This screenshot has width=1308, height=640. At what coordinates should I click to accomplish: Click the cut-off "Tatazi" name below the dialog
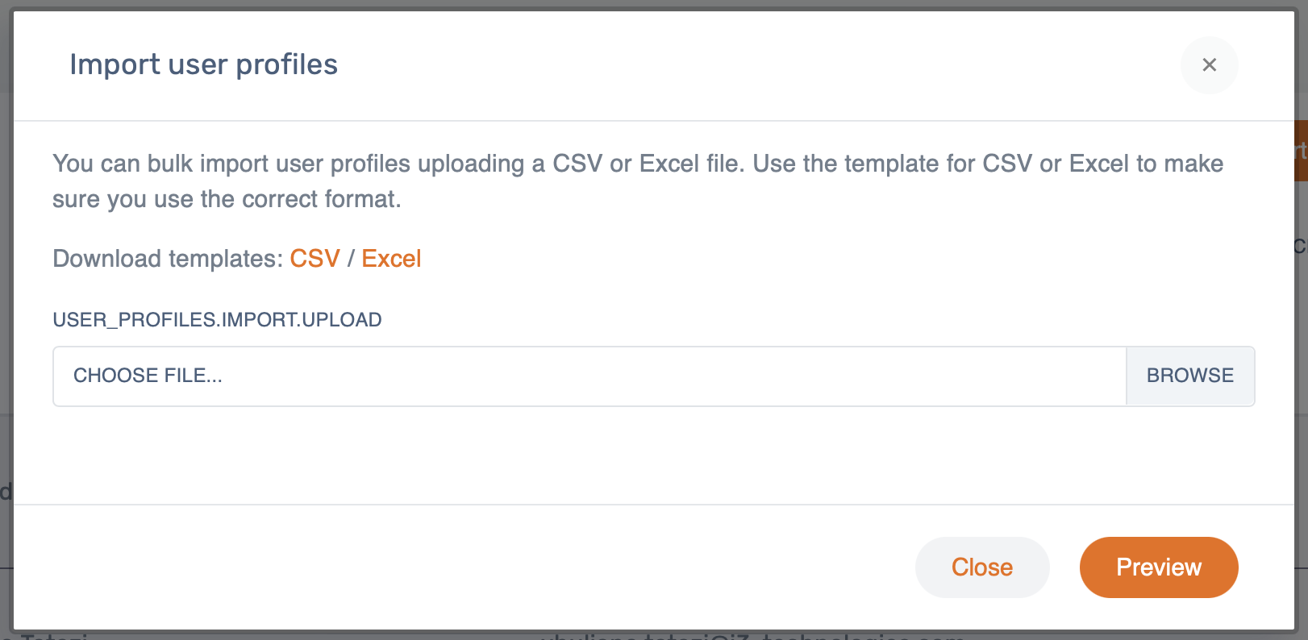click(52, 636)
